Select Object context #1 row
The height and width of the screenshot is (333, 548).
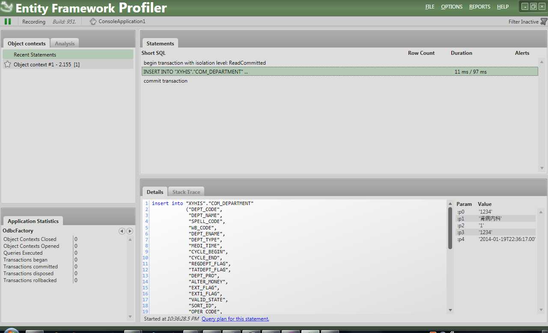tap(68, 64)
